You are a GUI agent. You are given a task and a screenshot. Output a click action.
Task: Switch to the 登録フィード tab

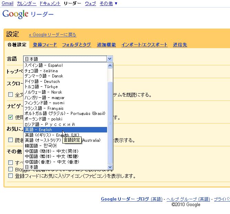click(45, 45)
